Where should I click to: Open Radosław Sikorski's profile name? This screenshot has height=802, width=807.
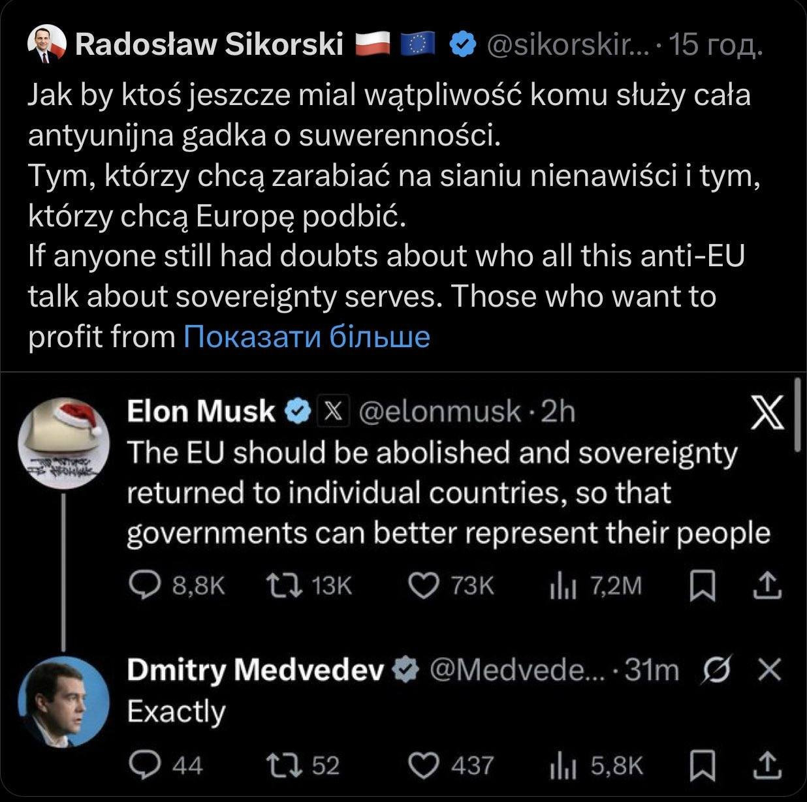pyautogui.click(x=209, y=45)
